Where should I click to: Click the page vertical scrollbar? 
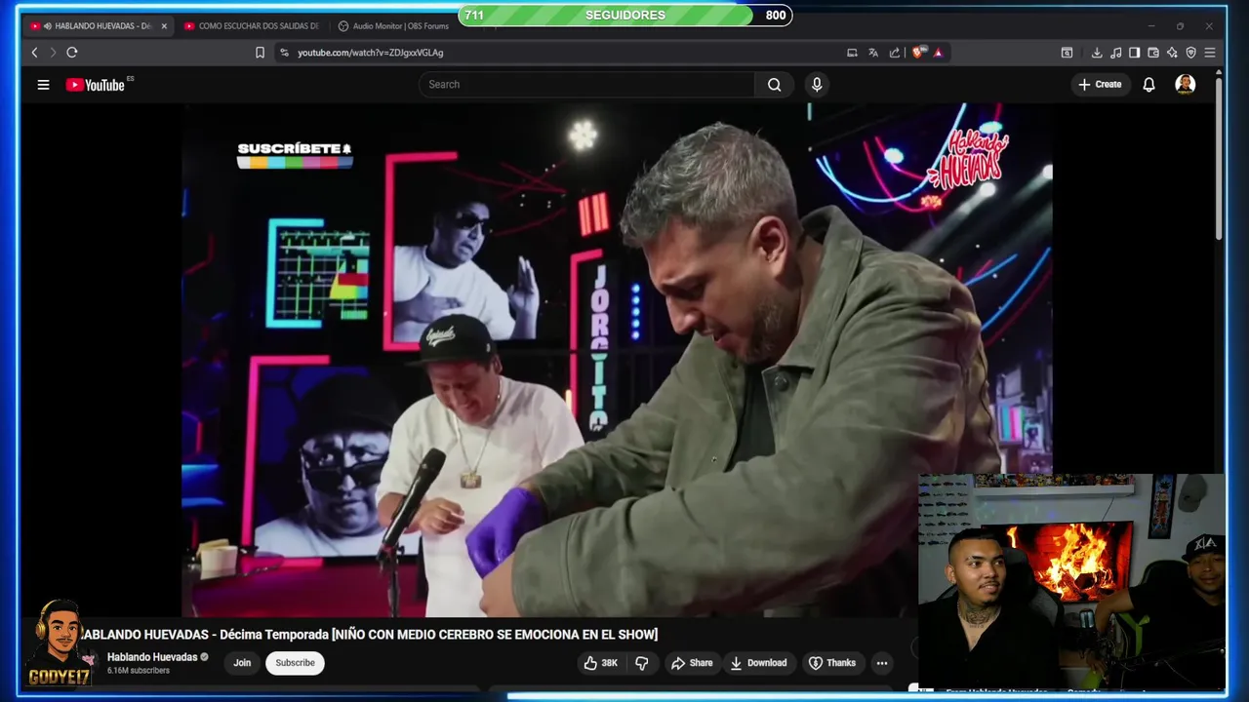[1219, 161]
